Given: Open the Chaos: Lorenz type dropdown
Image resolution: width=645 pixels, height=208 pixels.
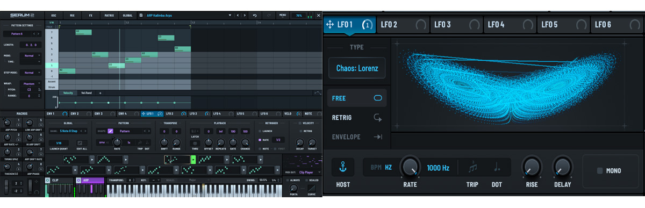Looking at the screenshot, I should 357,68.
